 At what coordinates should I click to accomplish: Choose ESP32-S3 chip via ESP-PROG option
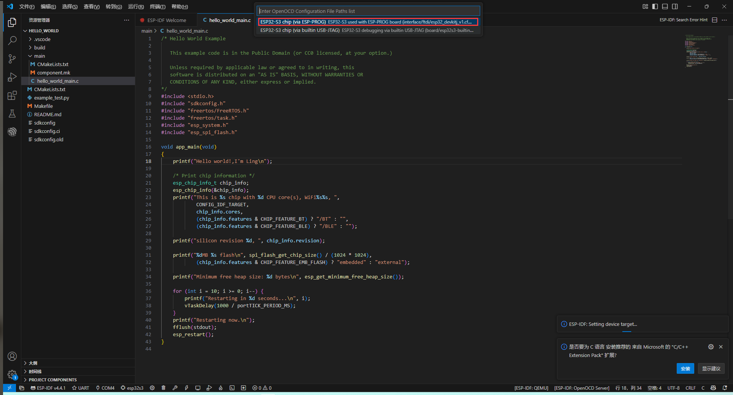pyautogui.click(x=368, y=22)
